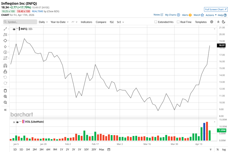Select the 3M time range
228x152 pixels.
tap(42, 149)
